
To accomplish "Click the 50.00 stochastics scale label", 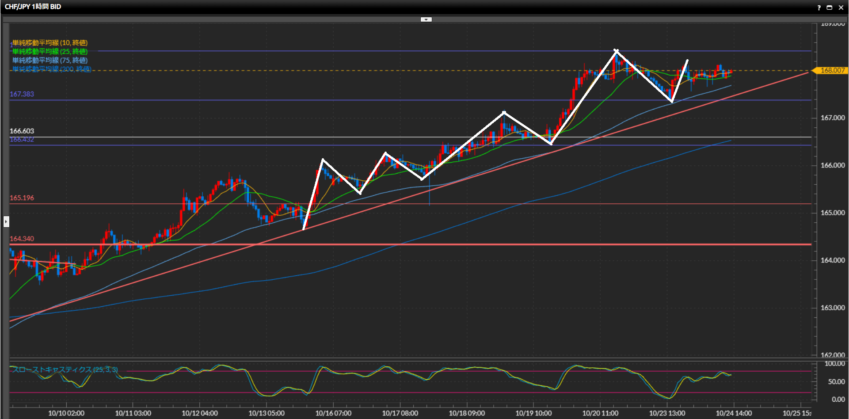I will coord(836,382).
